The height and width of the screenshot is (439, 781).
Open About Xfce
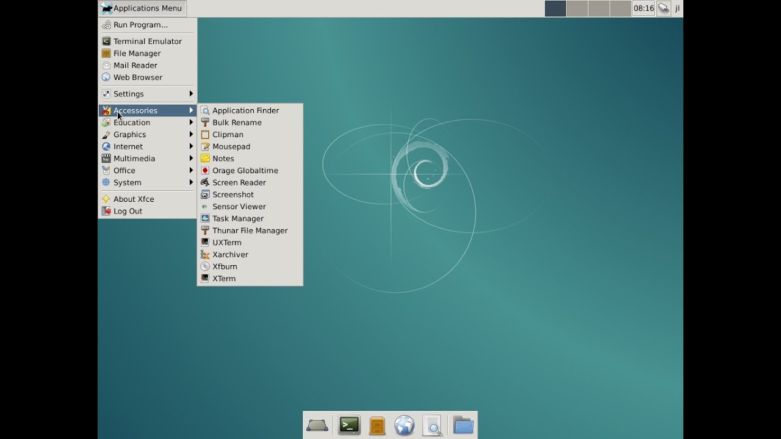pos(148,199)
